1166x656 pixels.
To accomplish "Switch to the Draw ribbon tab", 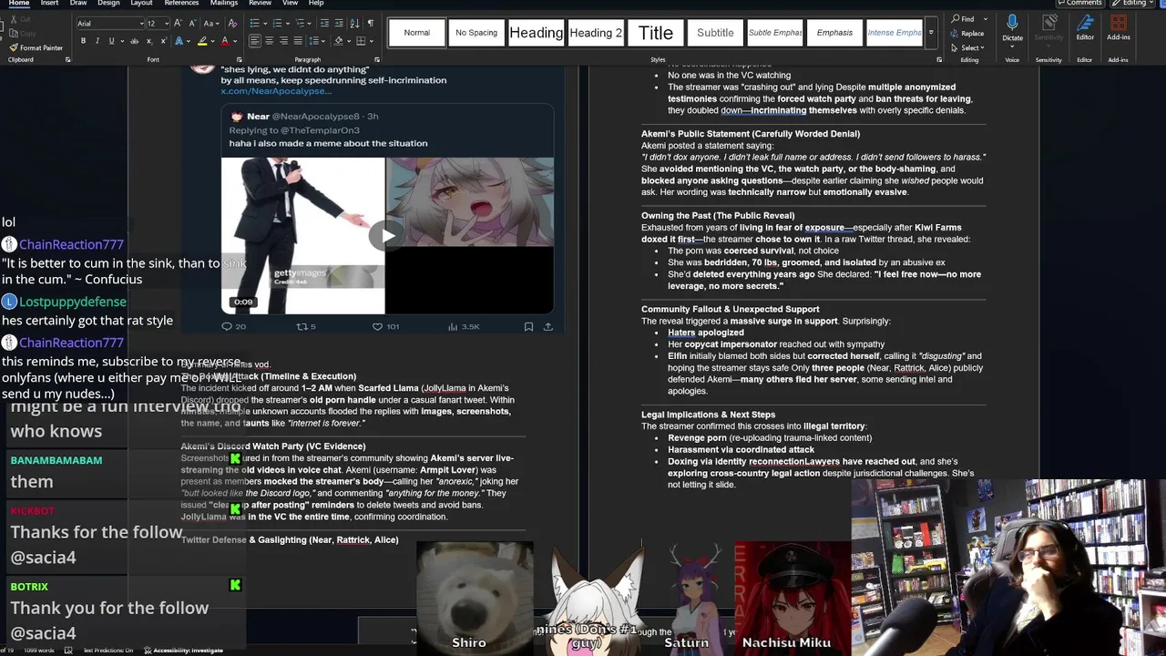I will tap(78, 3).
